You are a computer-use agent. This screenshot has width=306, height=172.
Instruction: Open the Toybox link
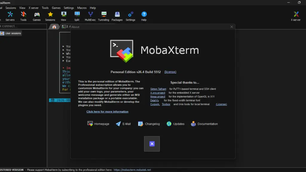tap(166, 104)
